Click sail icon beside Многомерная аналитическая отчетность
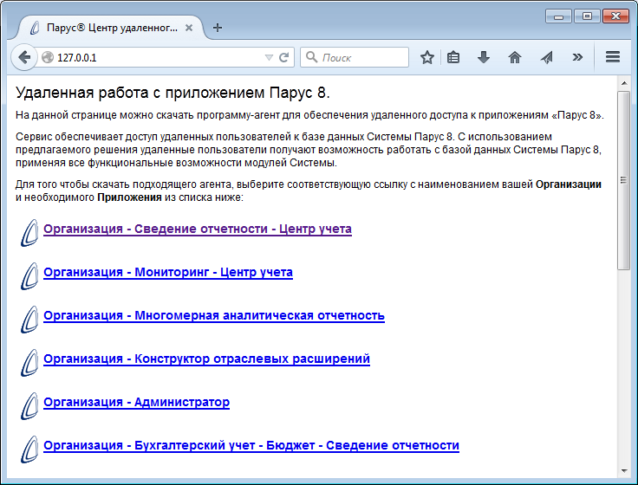The image size is (638, 485). point(29,320)
